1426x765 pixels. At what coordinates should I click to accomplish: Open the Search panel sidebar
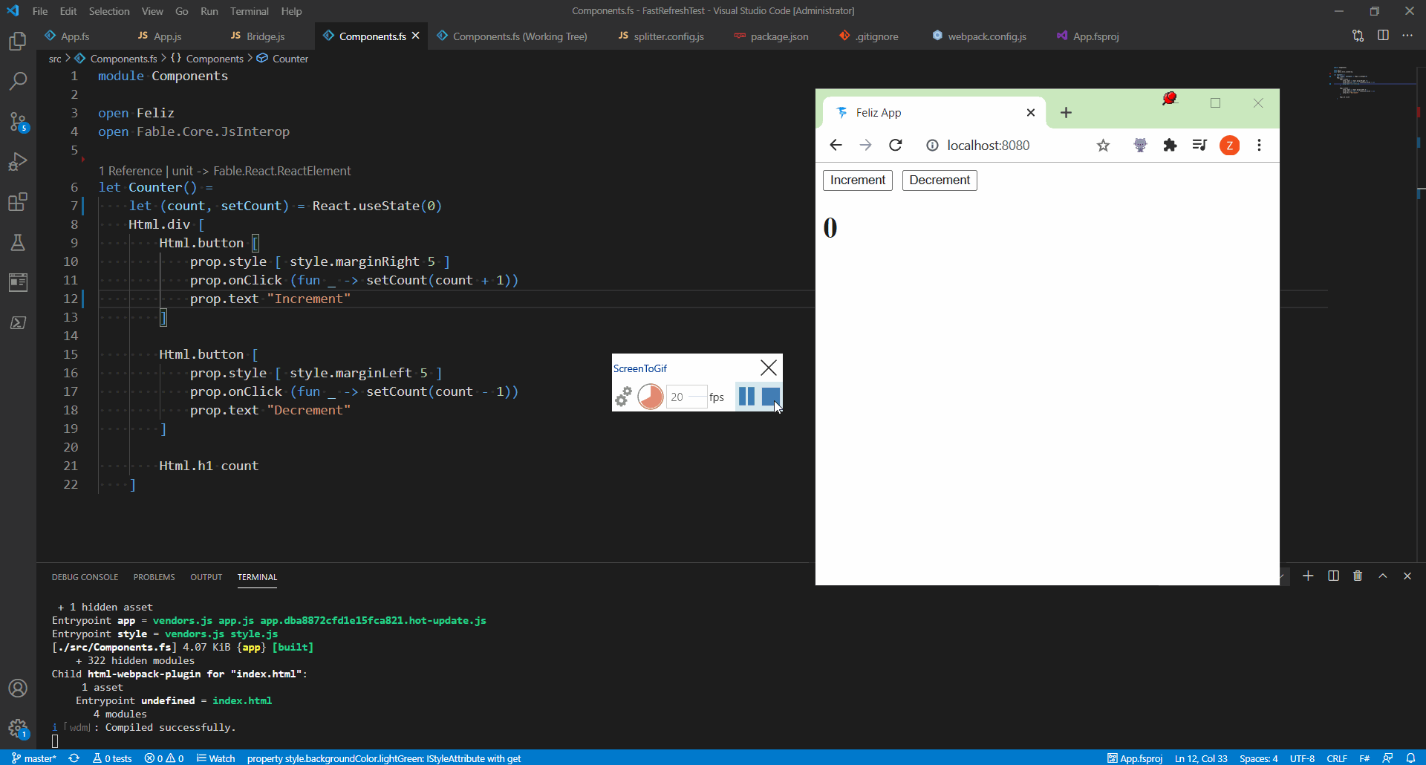pos(18,82)
